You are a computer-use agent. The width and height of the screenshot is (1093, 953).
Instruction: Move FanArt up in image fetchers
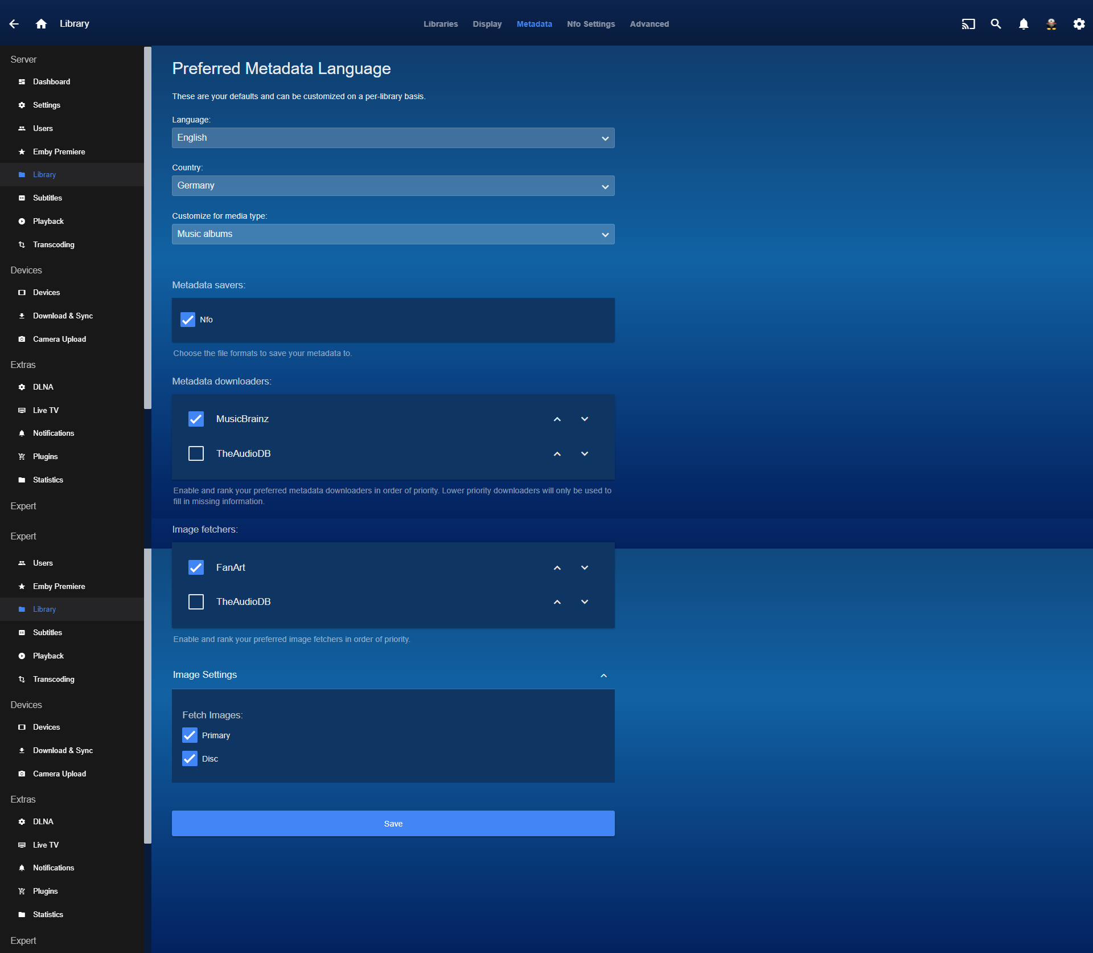click(557, 568)
